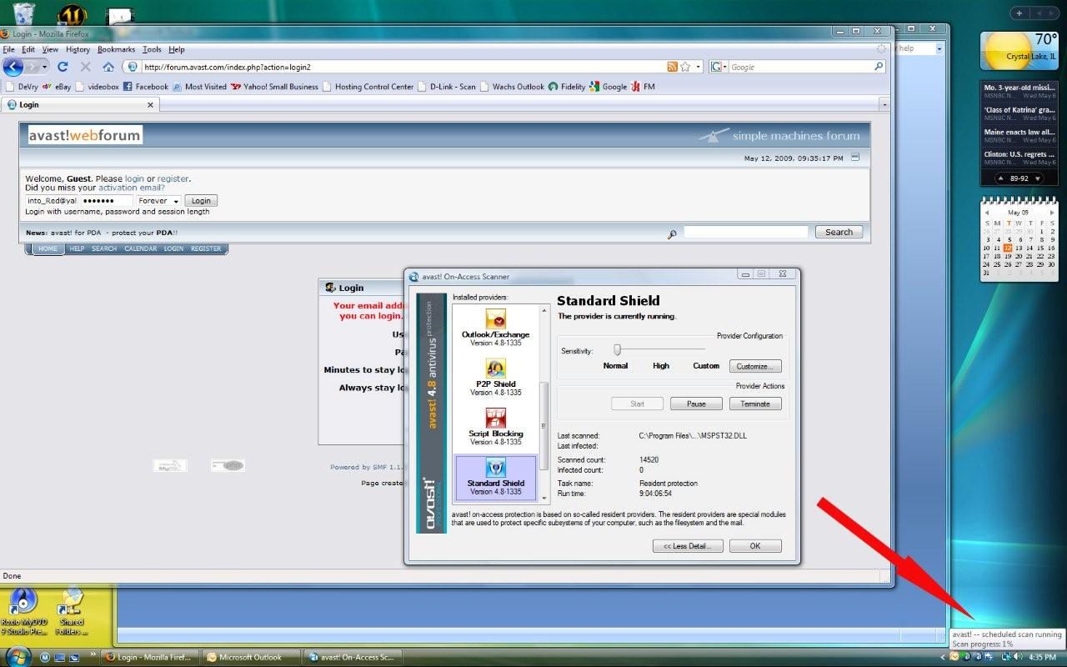Open the History menu
The width and height of the screenshot is (1067, 667).
(x=78, y=50)
